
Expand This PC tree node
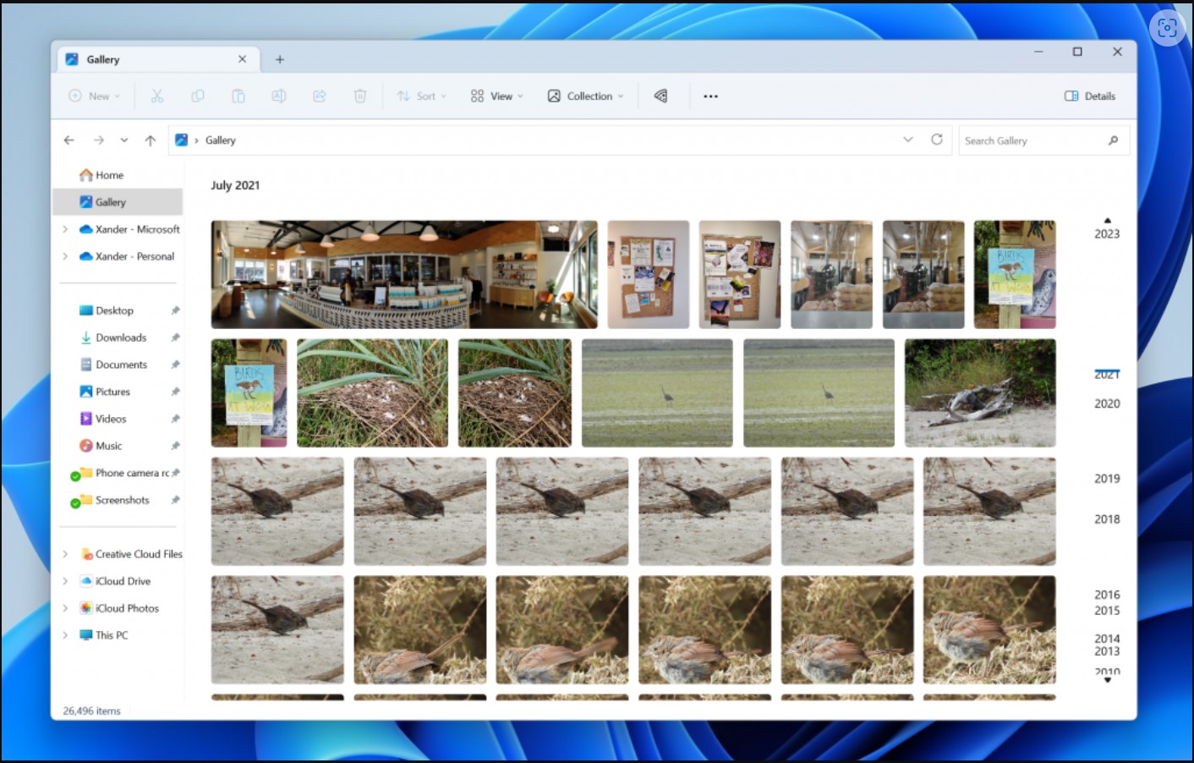click(x=65, y=635)
